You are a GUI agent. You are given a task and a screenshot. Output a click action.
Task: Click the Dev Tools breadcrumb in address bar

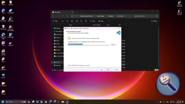[x=120, y=16]
